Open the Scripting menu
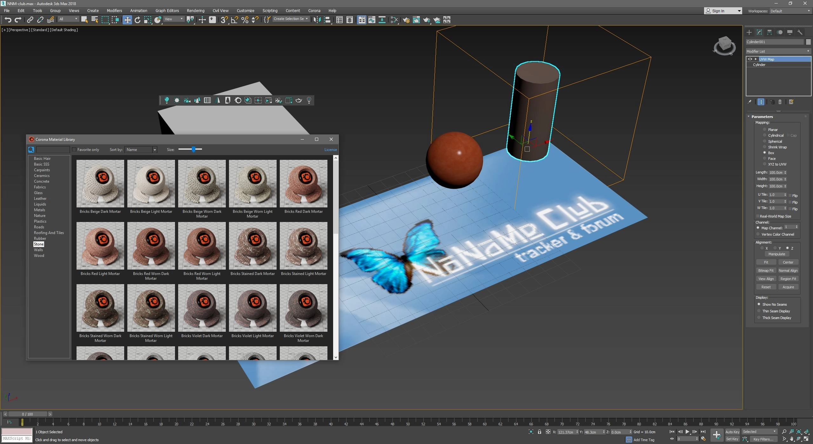 (270, 10)
